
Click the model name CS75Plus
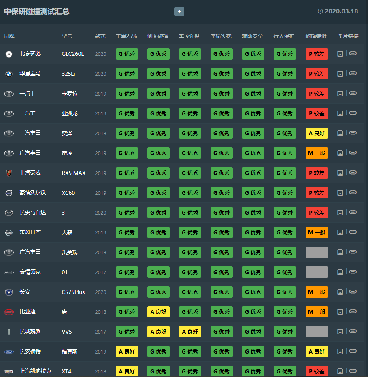73,292
